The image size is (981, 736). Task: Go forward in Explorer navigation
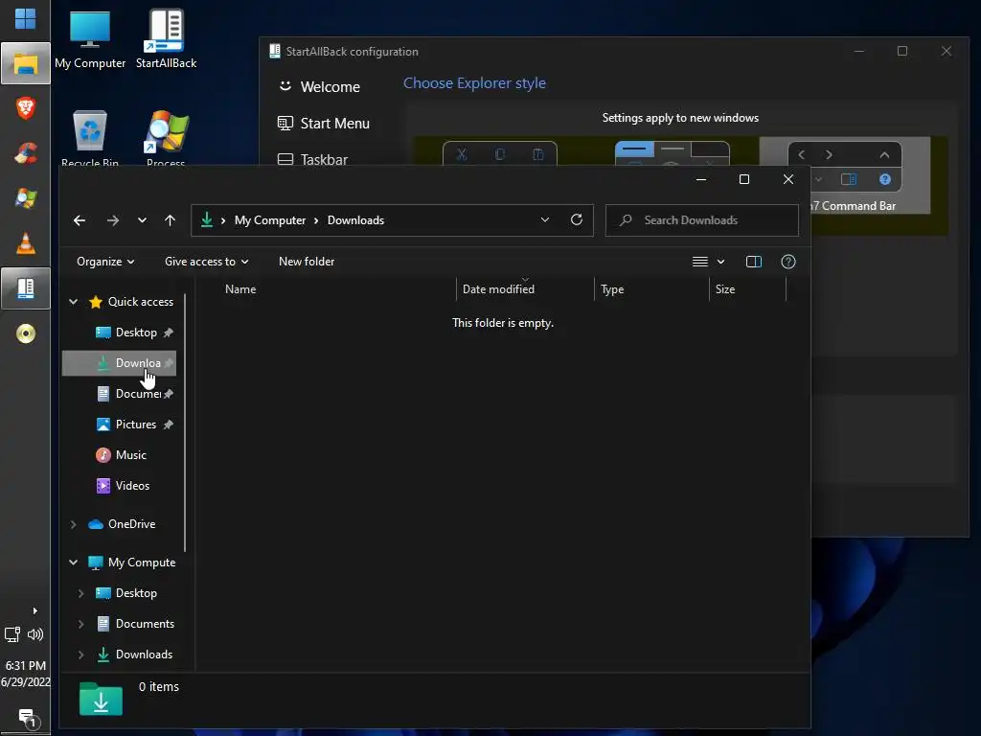coord(113,220)
